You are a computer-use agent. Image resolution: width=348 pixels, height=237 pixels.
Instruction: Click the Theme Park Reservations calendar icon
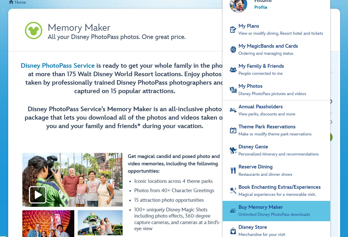click(233, 130)
